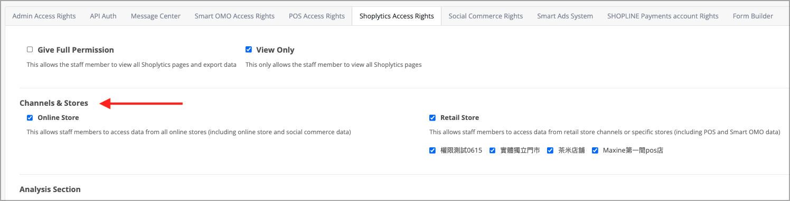
Task: Click the 權限測試0615 store name
Action: (461, 150)
